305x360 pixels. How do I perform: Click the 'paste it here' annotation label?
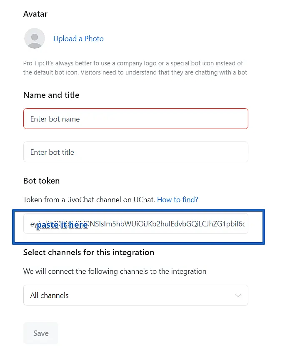click(x=62, y=225)
